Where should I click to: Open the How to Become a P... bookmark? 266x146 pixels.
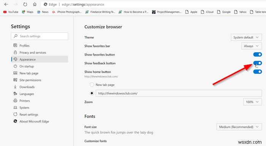point(133,12)
